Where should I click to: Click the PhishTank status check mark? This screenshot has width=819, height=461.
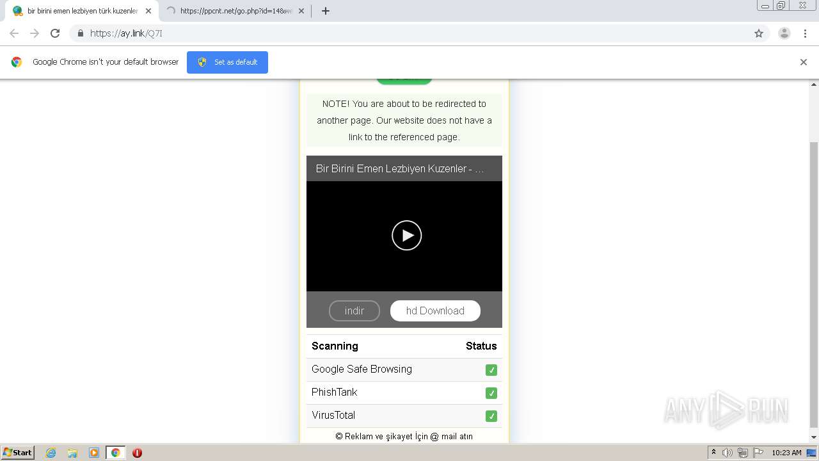[x=491, y=393]
